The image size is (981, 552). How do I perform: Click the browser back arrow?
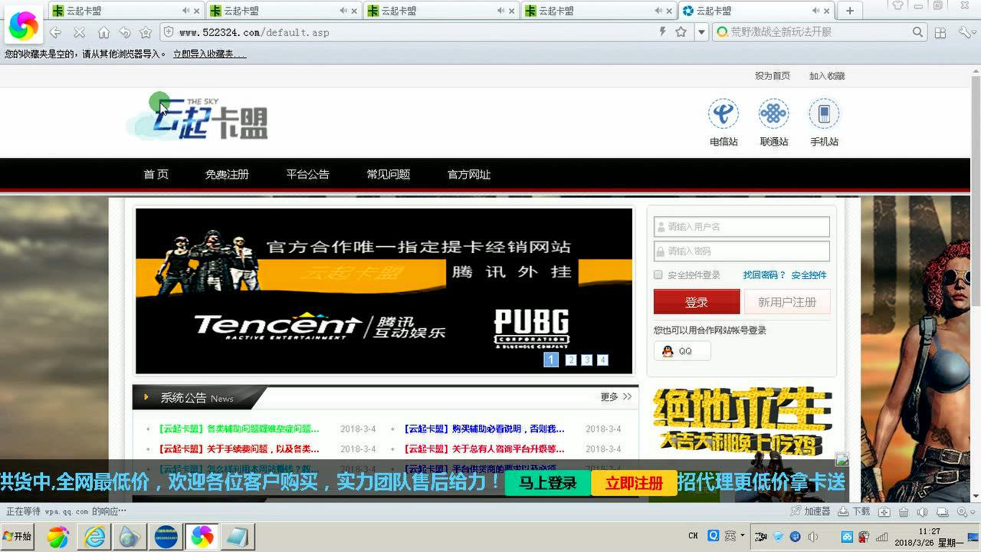pyautogui.click(x=55, y=32)
